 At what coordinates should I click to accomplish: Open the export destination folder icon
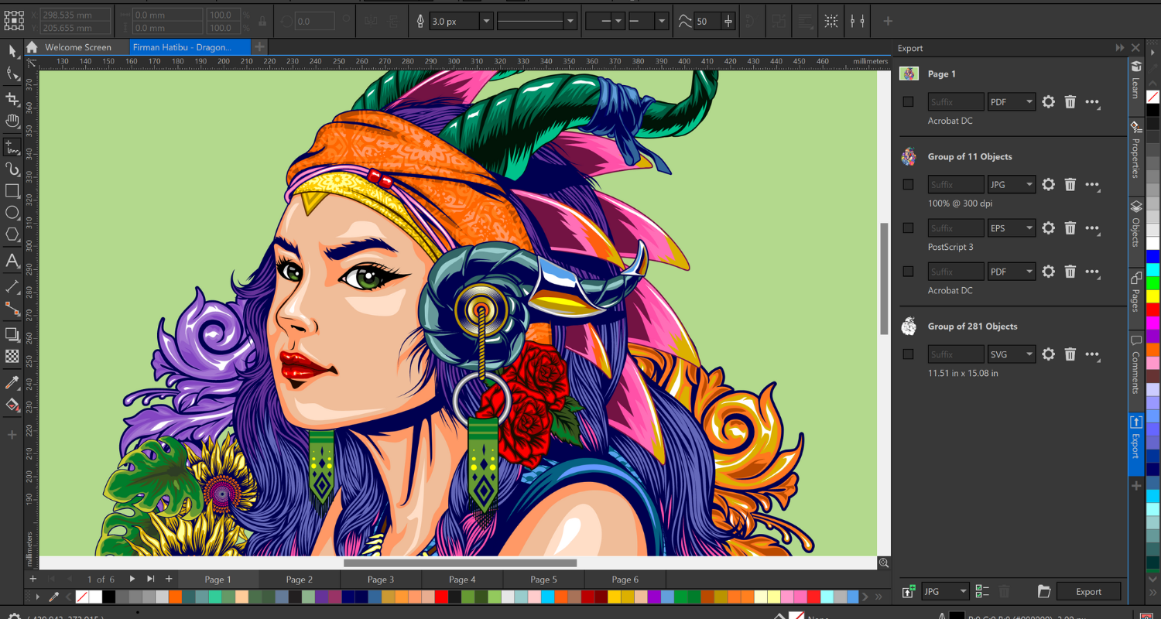pyautogui.click(x=1044, y=591)
